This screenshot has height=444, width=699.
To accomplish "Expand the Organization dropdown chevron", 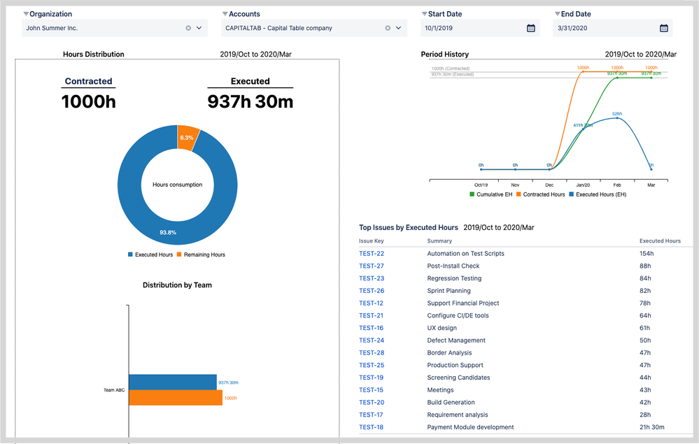I will point(199,28).
